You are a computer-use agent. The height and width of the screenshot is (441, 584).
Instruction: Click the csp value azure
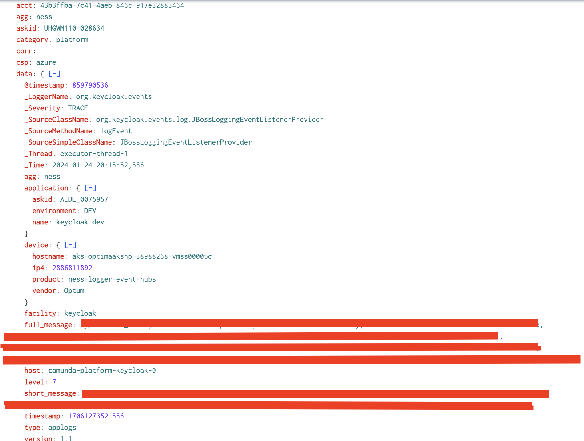tap(46, 62)
